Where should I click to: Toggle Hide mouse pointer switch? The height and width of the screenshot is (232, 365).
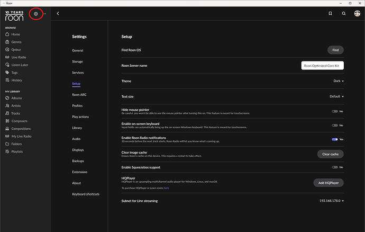tap(335, 111)
